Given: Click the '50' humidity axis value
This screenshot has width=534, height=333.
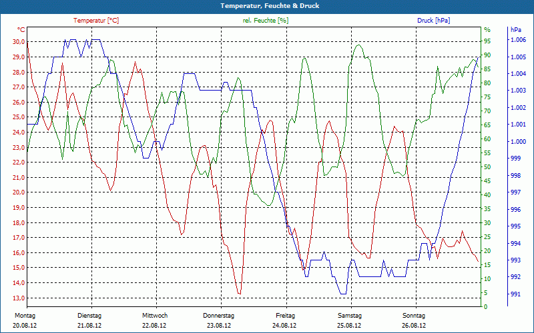Looking at the screenshot, I should click(x=488, y=167).
